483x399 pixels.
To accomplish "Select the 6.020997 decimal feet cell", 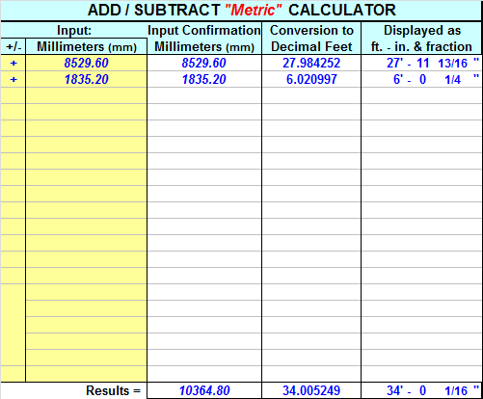I will click(x=311, y=79).
